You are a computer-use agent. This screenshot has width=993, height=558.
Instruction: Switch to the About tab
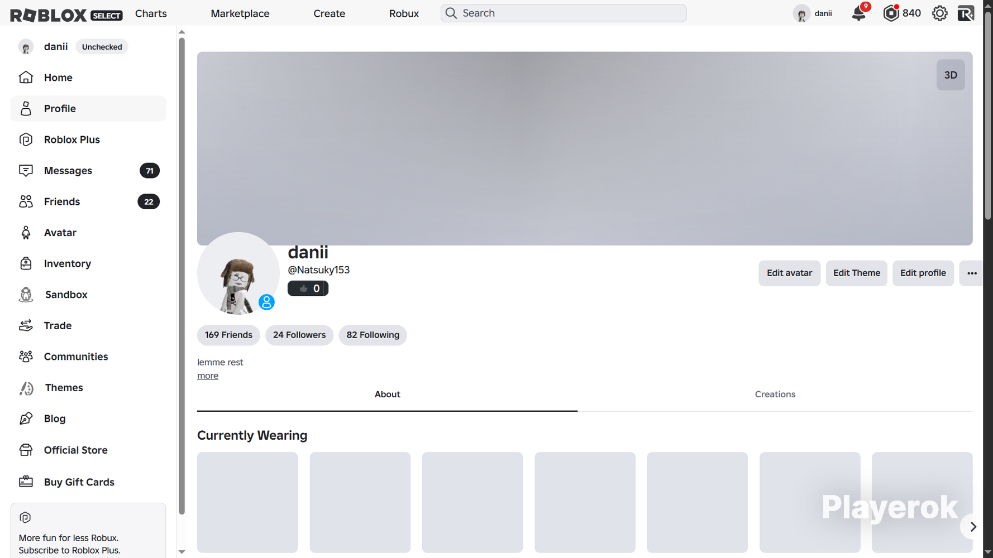tap(387, 395)
